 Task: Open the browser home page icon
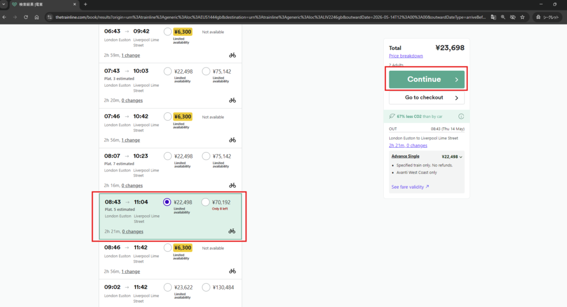click(x=37, y=17)
